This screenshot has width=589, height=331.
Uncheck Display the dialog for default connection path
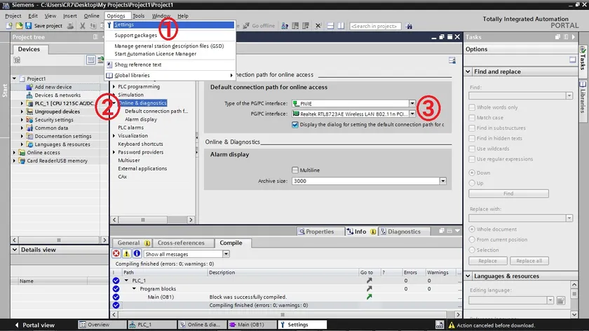click(295, 125)
